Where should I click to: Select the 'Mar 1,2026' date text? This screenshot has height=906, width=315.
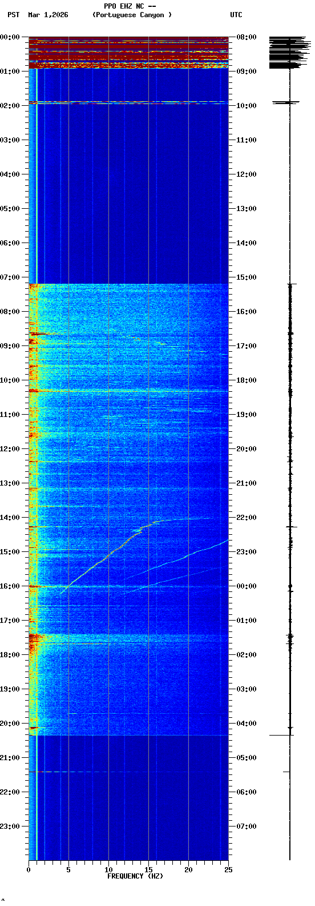48,15
